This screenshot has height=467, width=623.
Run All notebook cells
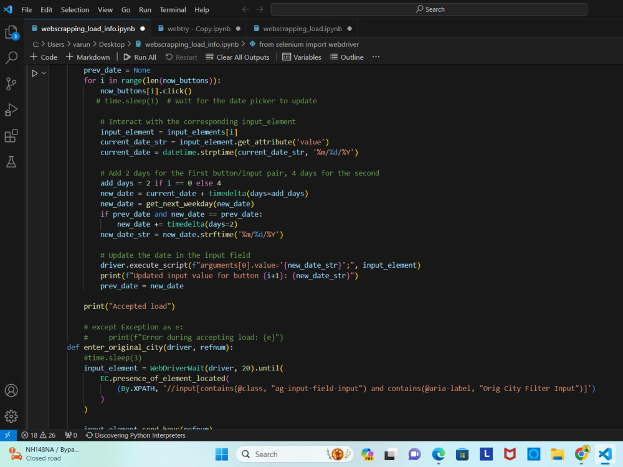tap(140, 57)
